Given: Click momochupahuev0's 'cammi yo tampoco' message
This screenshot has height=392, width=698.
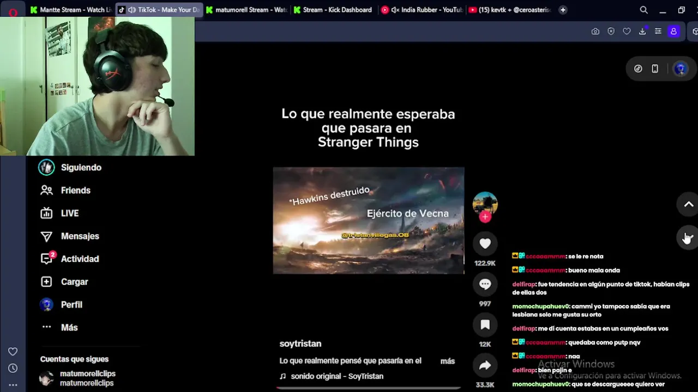Looking at the screenshot, I should pos(591,310).
